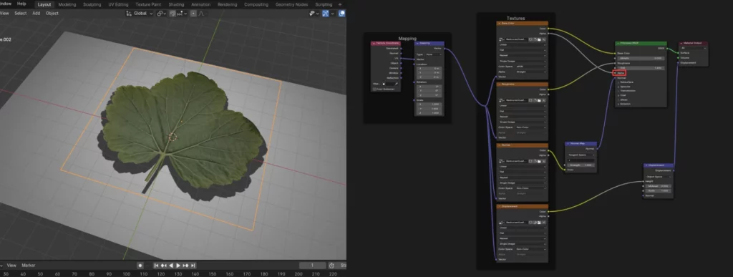Open the proportional editing falloff curve
This screenshot has height=277, width=733.
click(201, 14)
